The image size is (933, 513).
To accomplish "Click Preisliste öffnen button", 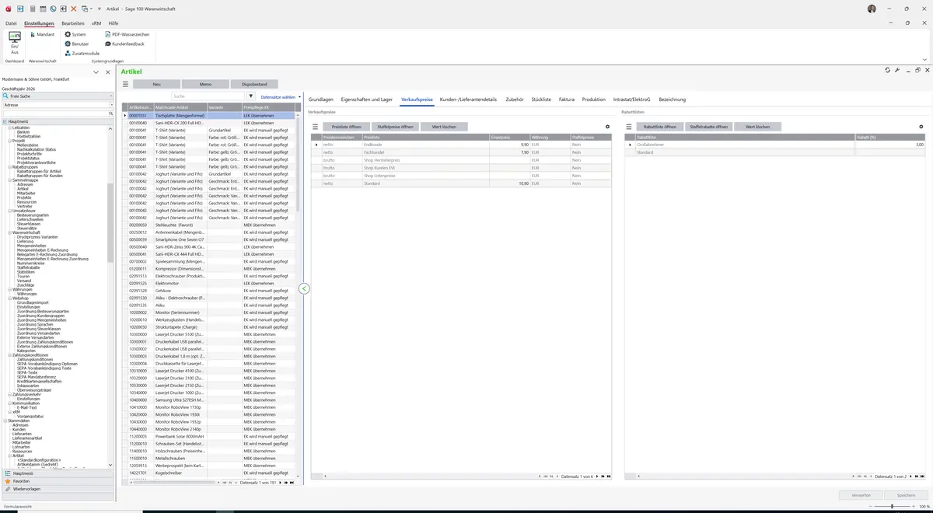I will coord(347,126).
